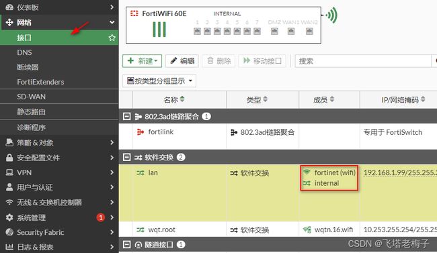
Task: Click the system management gear icon
Action: coord(9,217)
